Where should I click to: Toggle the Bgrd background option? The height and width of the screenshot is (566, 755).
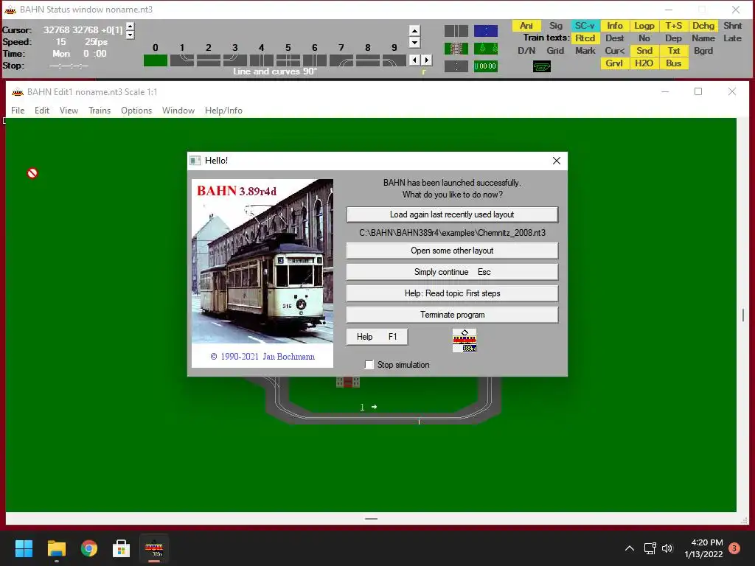[x=703, y=51]
